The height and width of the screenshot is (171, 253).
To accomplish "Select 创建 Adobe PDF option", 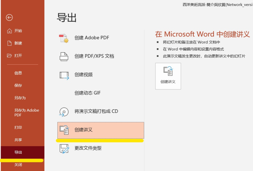I will click(x=101, y=38).
